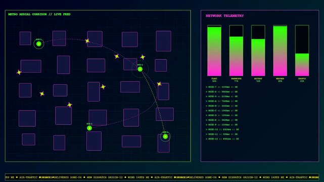Click the METRO AERIAL CORRIDOR // LIVE FEED title
The width and height of the screenshot is (324, 182).
(x=39, y=14)
